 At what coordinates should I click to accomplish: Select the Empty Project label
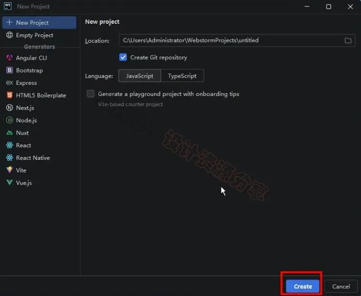pyautogui.click(x=34, y=35)
